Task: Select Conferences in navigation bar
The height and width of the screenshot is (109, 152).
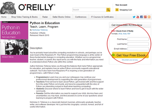Action: tap(81, 17)
